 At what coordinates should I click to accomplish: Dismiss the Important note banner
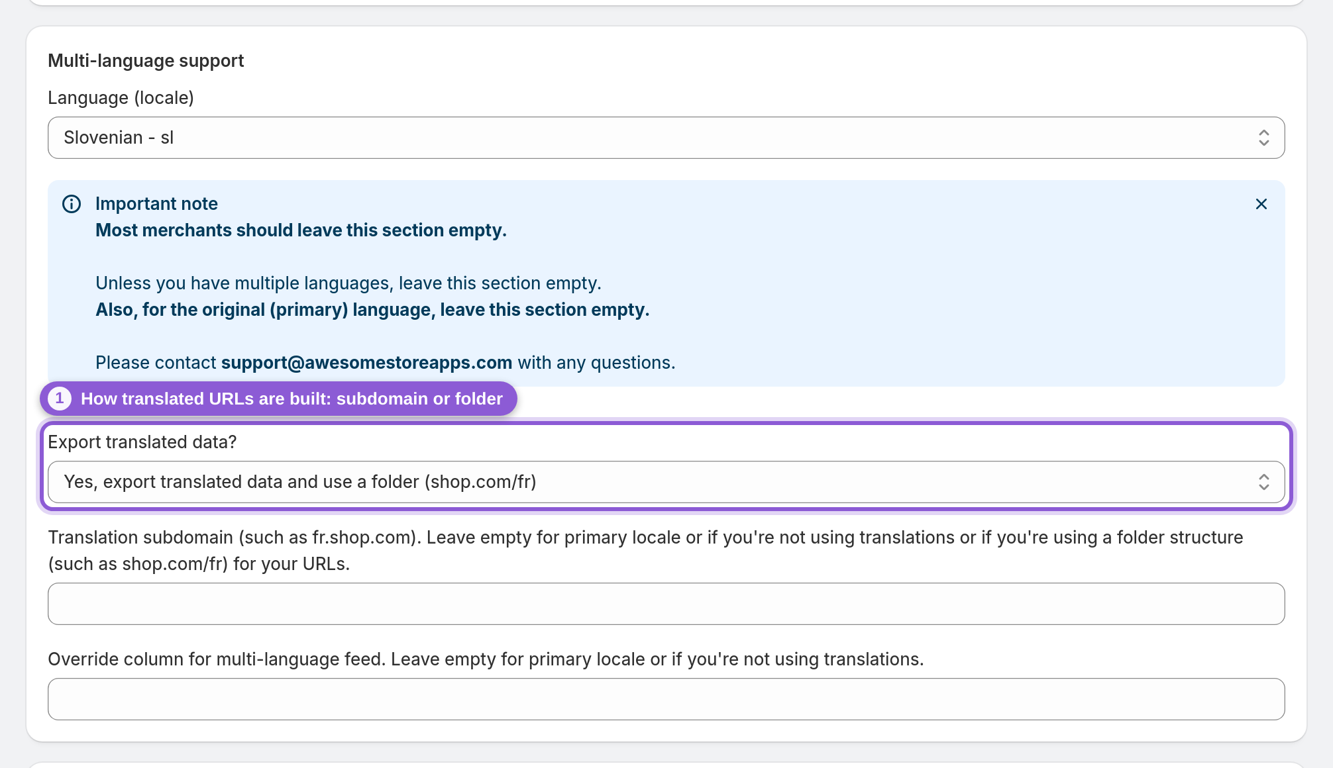tap(1261, 204)
